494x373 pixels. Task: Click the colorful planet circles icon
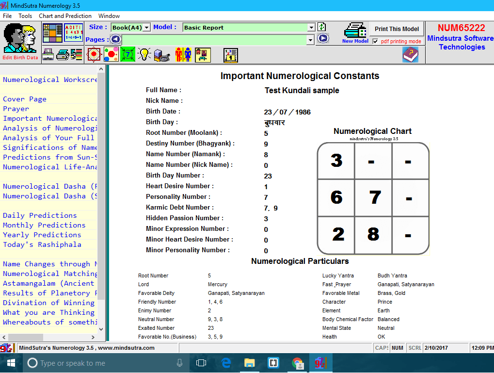(111, 54)
